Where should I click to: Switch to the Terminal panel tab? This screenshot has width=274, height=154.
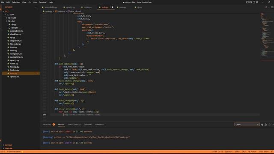point(88,124)
